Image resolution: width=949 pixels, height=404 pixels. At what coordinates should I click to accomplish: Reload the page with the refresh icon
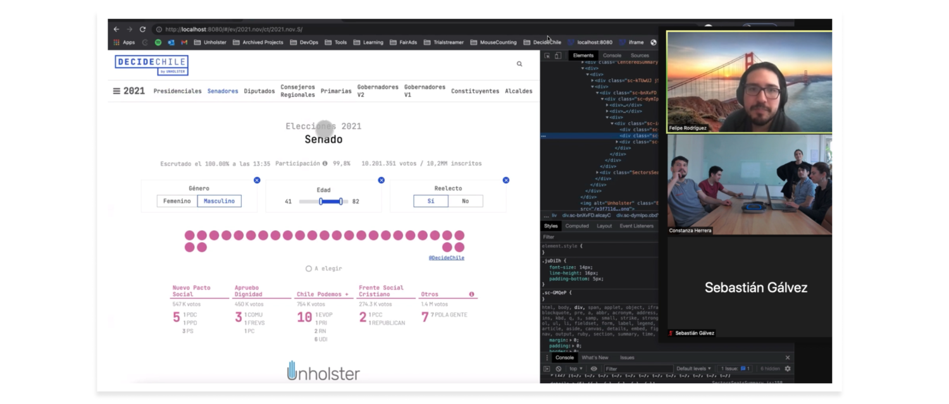pos(143,29)
